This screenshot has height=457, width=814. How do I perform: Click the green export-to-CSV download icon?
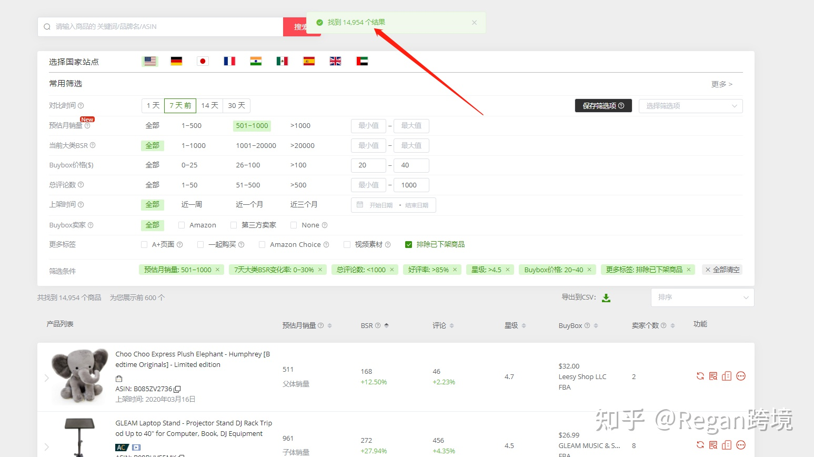(606, 297)
